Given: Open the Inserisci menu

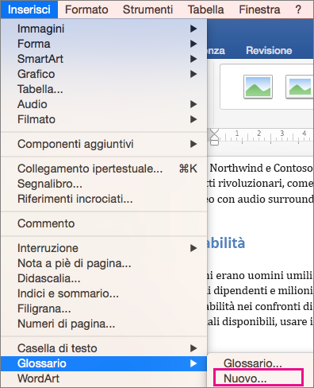Looking at the screenshot, I should click(x=29, y=10).
